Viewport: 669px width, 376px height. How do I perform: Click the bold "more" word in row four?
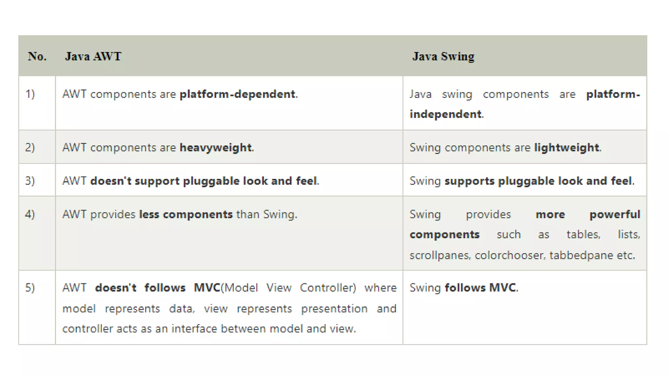coord(550,214)
